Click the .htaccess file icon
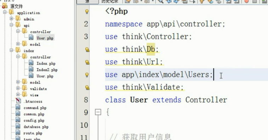This screenshot has height=140, width=268. [18, 101]
